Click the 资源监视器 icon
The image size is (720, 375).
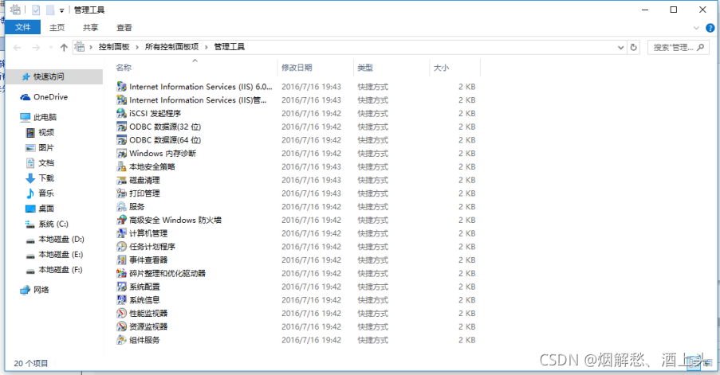(122, 326)
